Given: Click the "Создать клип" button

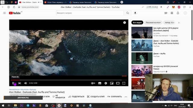Looking at the screenshot, I should click(x=96, y=97).
